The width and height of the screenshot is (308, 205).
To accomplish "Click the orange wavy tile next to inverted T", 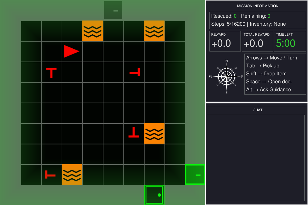I will [x=154, y=134].
